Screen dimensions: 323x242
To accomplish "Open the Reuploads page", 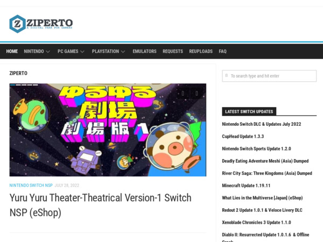I will (201, 51).
